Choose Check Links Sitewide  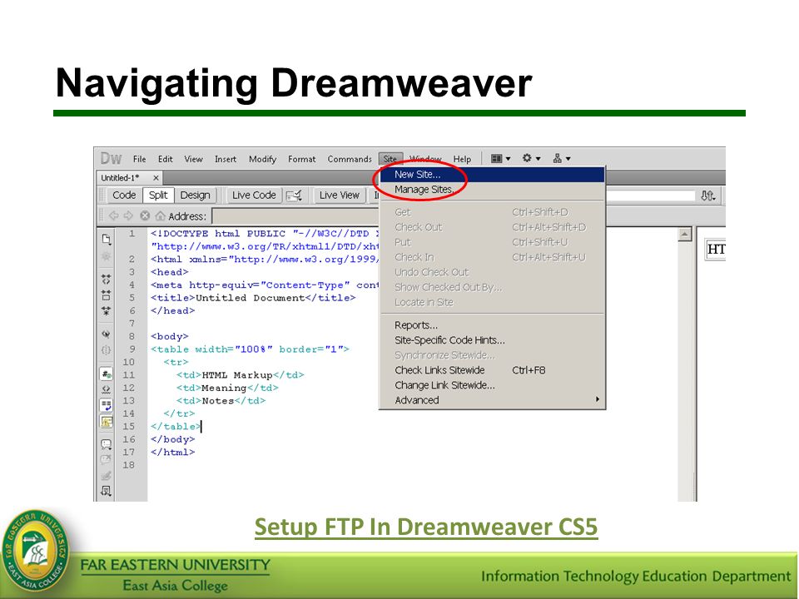492,369
